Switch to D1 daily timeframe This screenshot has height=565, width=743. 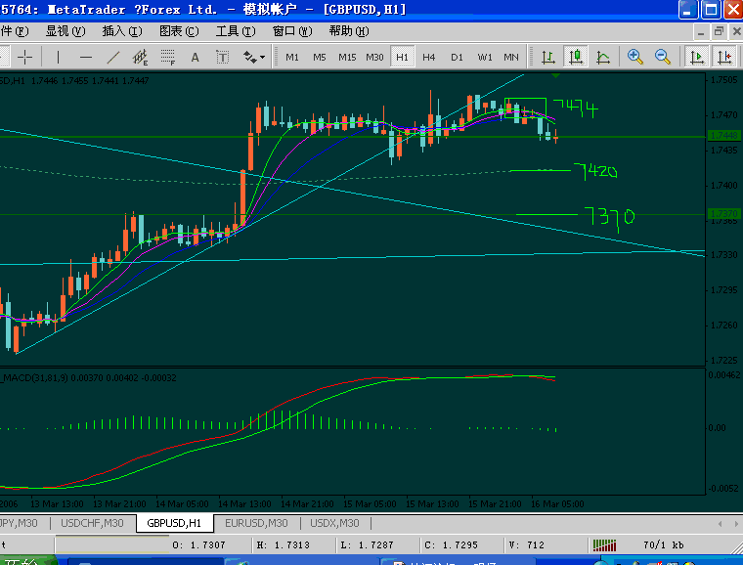click(457, 58)
